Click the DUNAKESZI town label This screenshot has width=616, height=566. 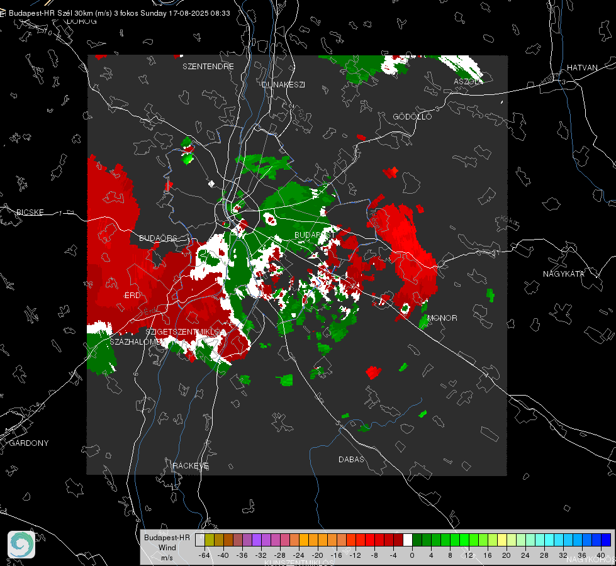(283, 84)
